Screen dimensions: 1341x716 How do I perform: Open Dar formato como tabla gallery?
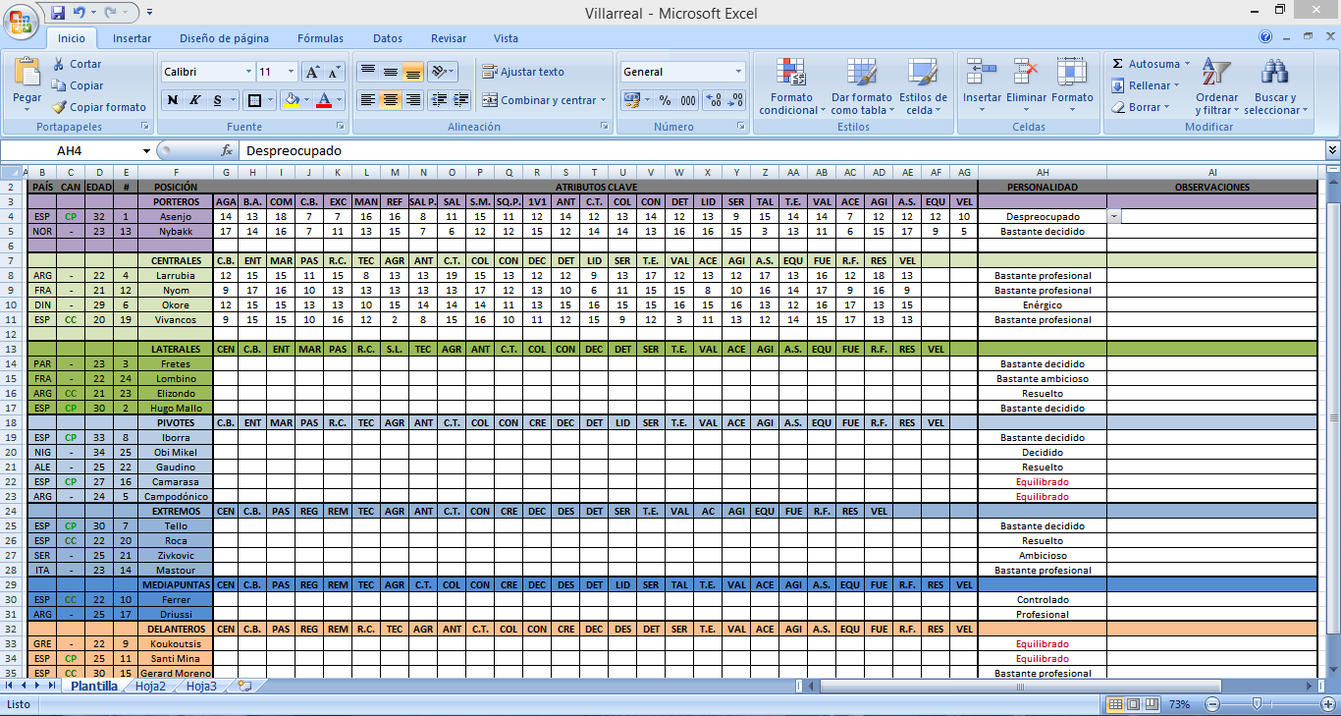tap(861, 86)
